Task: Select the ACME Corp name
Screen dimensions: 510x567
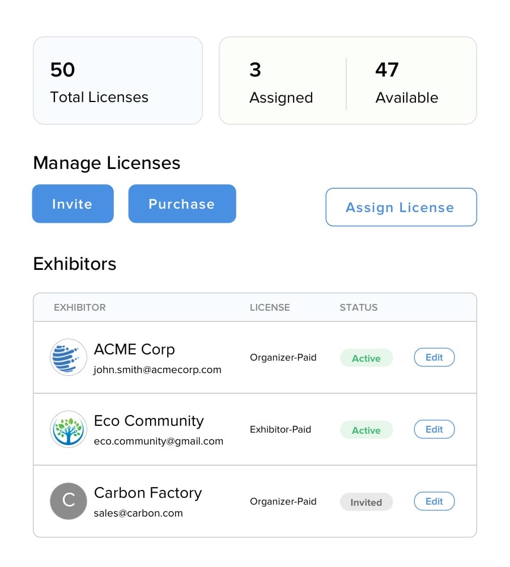Action: pos(134,349)
